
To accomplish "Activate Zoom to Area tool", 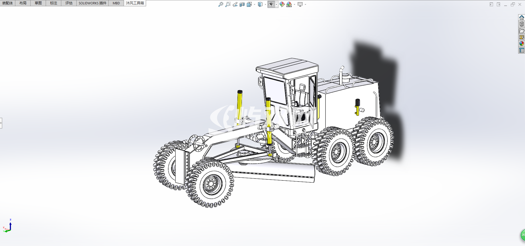I will click(228, 4).
